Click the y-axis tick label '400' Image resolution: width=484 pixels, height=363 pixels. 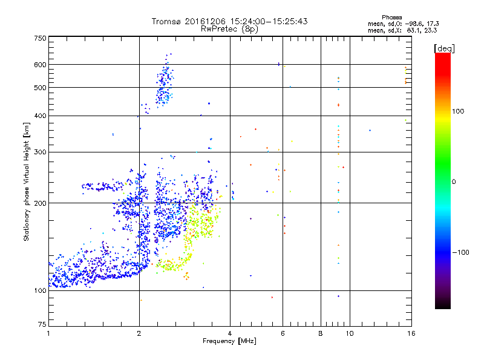41,116
